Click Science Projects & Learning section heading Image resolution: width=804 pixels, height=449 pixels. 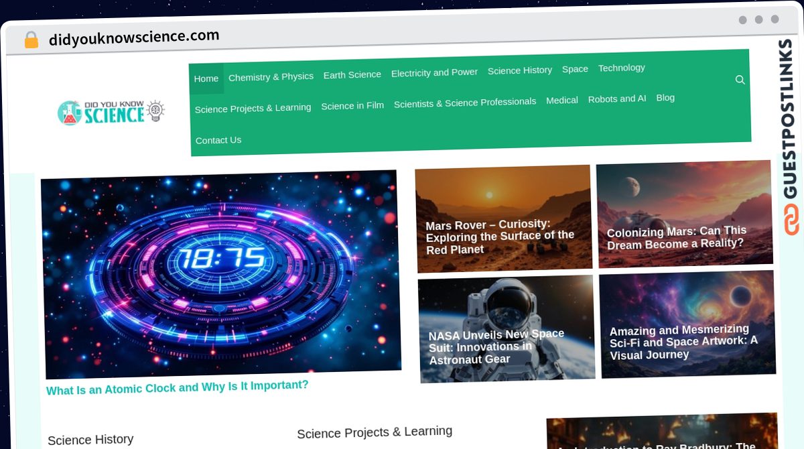[x=375, y=432]
